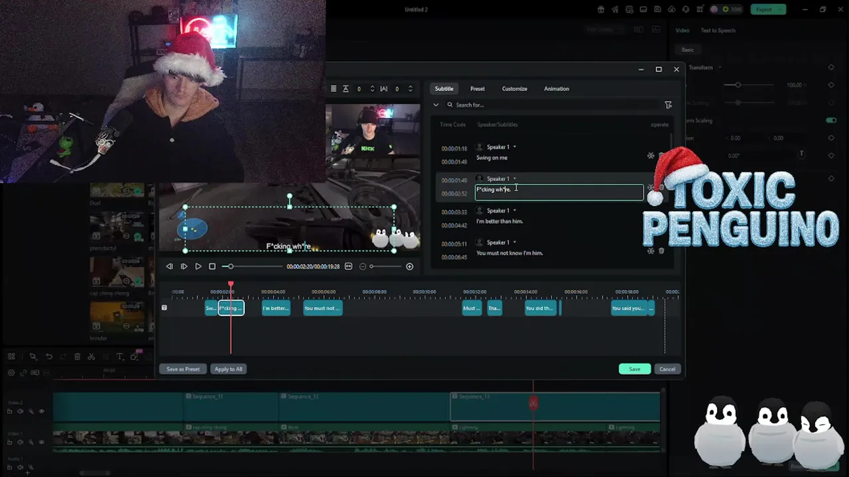Adjust the character spacing stepper arrows
Screen dimensions: 849x477
point(411,89)
